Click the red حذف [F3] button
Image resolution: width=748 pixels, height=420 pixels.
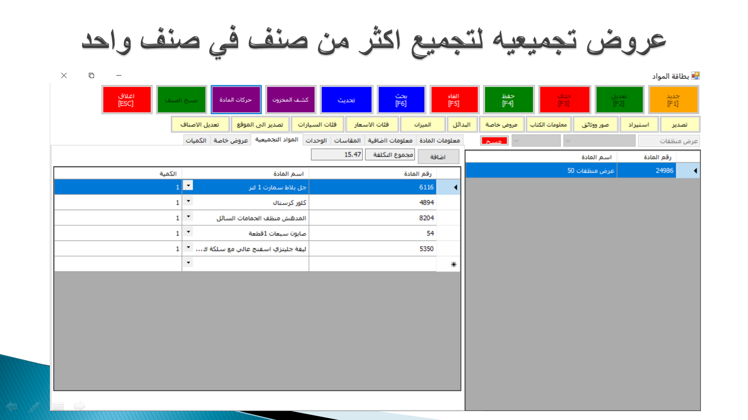click(564, 100)
